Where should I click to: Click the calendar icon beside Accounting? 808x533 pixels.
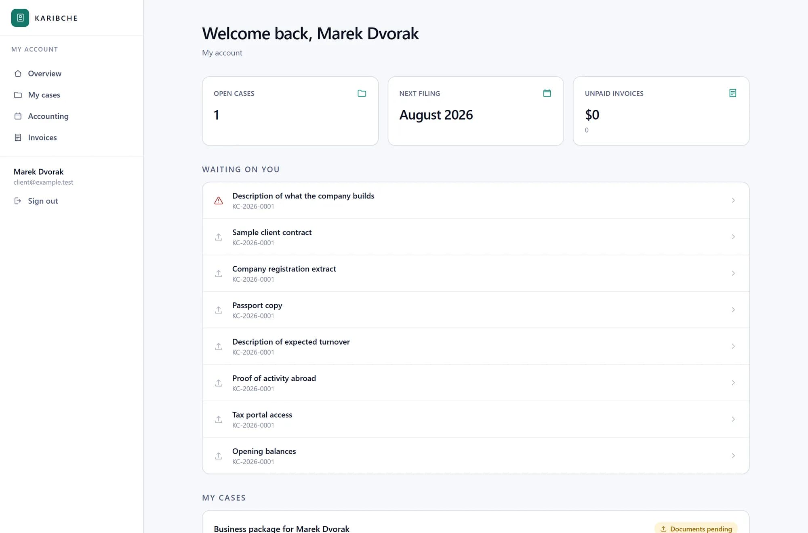[x=18, y=116]
